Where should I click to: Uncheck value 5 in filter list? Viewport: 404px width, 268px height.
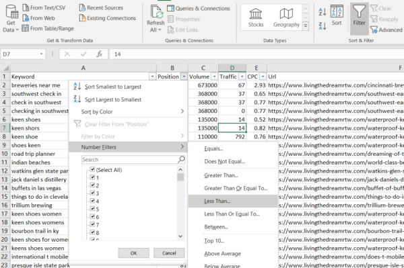(x=92, y=209)
